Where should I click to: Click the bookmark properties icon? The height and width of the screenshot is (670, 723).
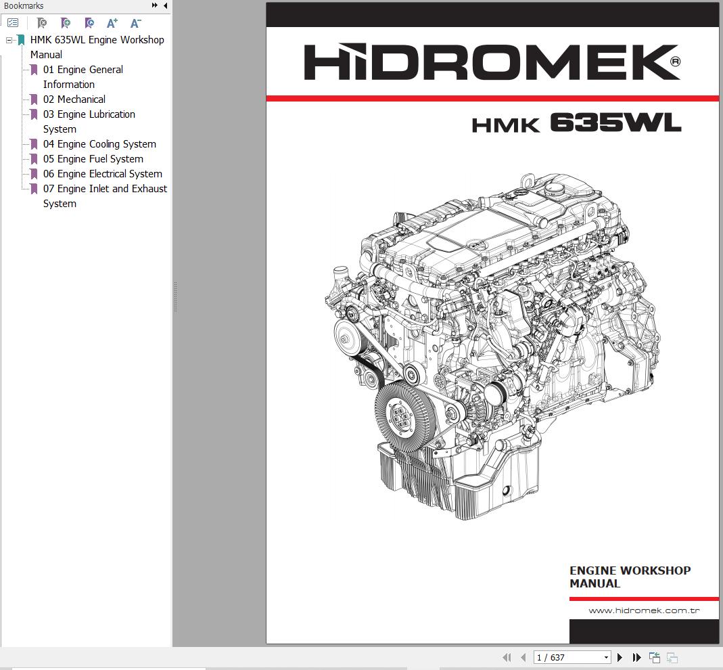coord(89,23)
